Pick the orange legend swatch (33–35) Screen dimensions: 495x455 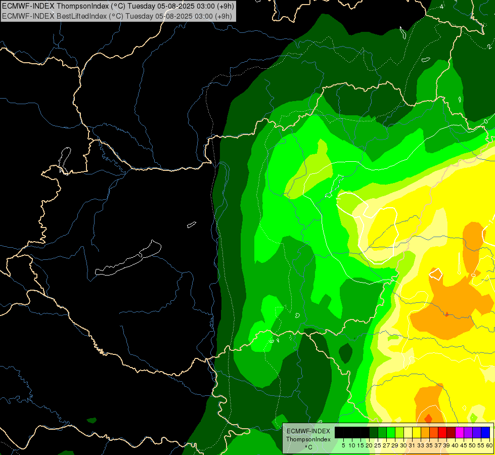(x=425, y=432)
